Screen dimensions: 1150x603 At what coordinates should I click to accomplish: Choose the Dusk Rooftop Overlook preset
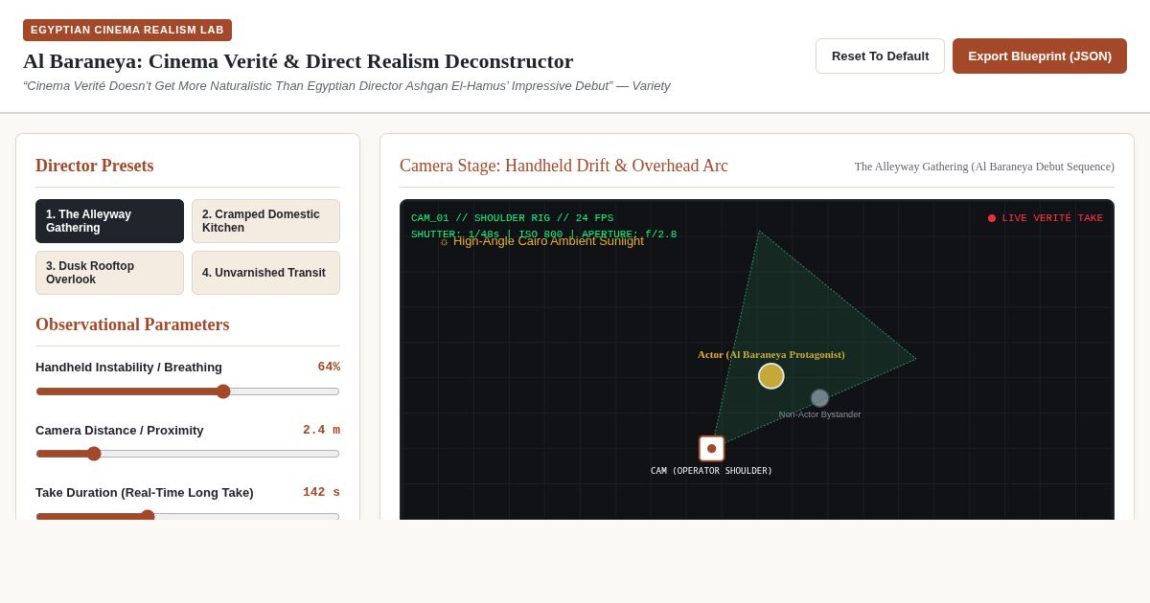[109, 273]
